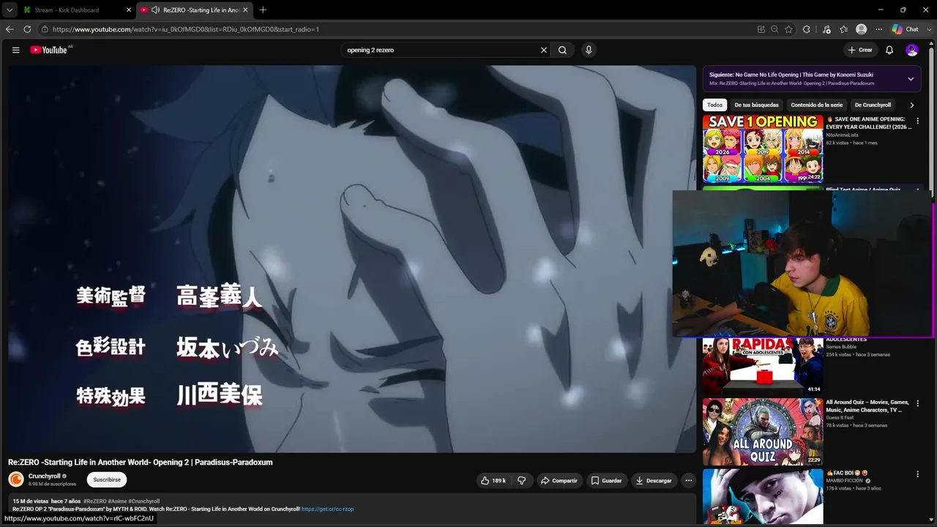Select the Contenido de la serie chip
937x527 pixels.
[816, 105]
